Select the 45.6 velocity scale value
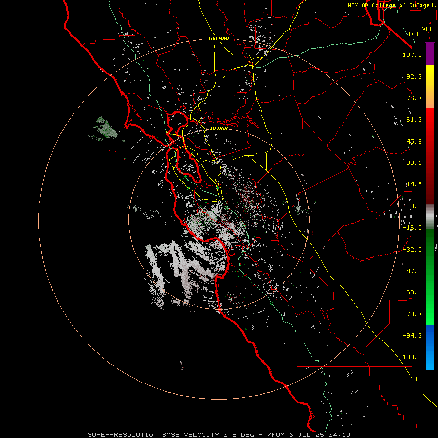438x438 pixels. coord(414,141)
